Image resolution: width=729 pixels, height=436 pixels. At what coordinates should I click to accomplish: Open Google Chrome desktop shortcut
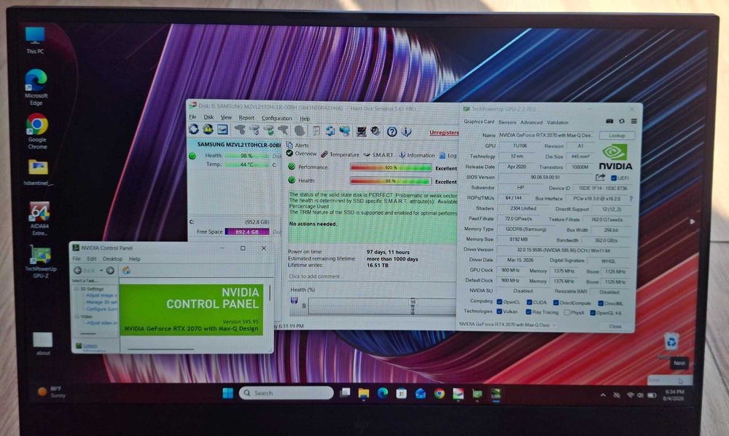pos(36,132)
